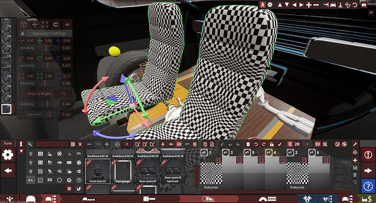The width and height of the screenshot is (376, 203).
Task: Click the back arrow button
Action: click(8, 171)
